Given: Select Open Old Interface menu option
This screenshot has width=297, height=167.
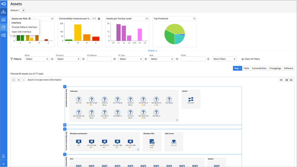Looking at the screenshot, I should [22, 32].
